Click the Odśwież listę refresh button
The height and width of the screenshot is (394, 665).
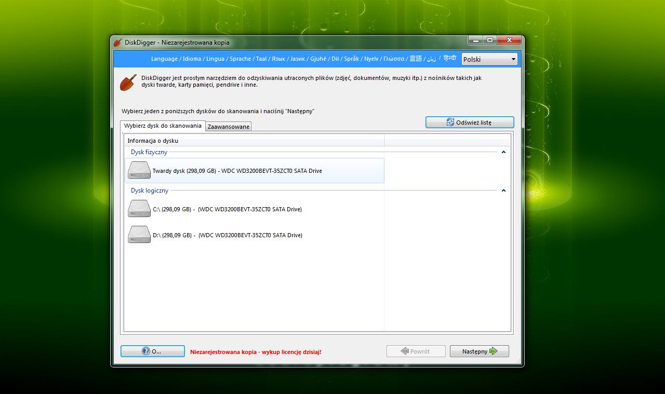point(470,123)
